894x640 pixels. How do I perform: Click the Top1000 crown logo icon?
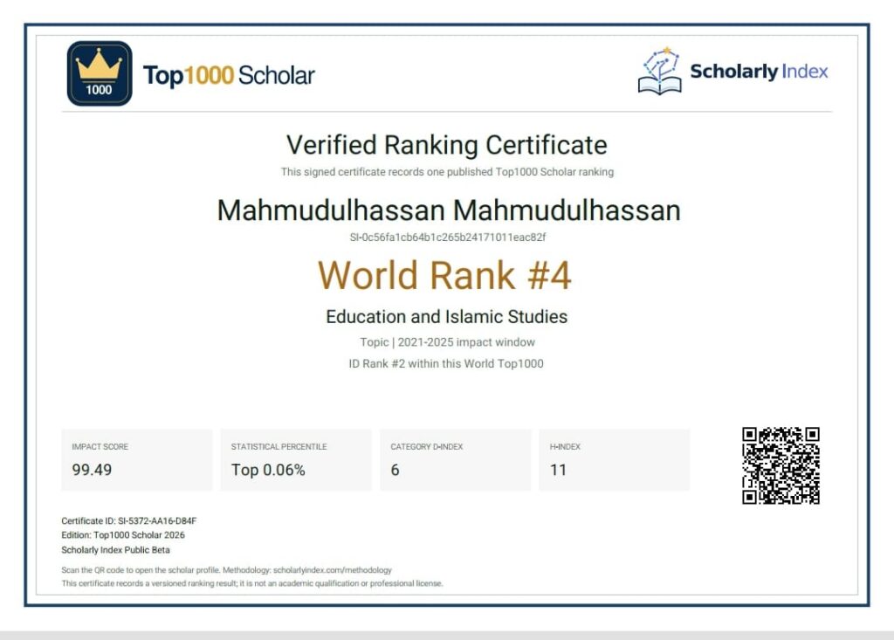(100, 73)
